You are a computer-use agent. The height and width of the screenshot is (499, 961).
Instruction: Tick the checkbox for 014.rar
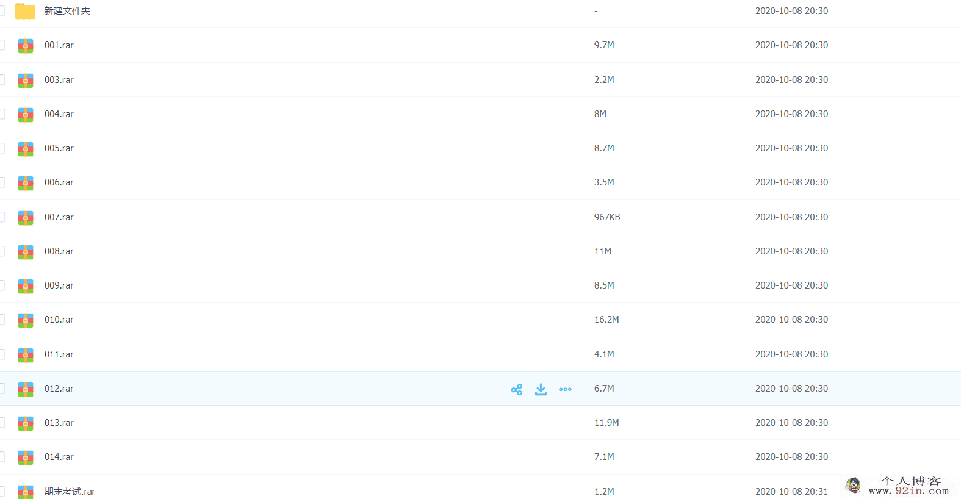(x=2, y=457)
